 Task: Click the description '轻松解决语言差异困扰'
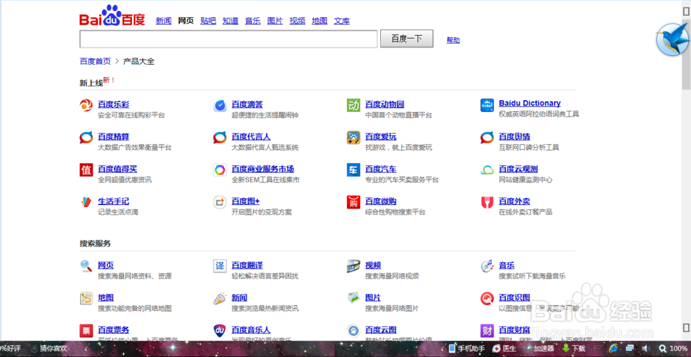point(265,276)
